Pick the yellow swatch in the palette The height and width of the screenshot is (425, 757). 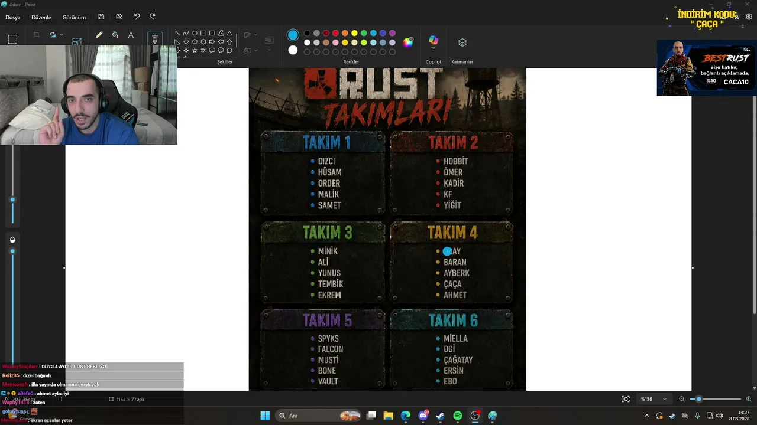354,33
